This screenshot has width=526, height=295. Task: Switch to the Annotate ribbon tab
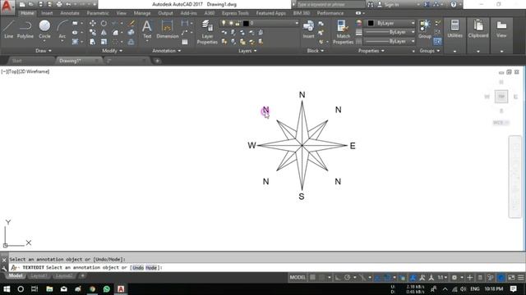(70, 13)
